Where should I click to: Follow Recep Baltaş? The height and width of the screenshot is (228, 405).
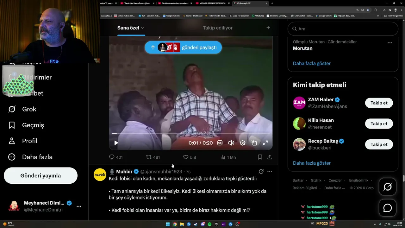point(379,144)
